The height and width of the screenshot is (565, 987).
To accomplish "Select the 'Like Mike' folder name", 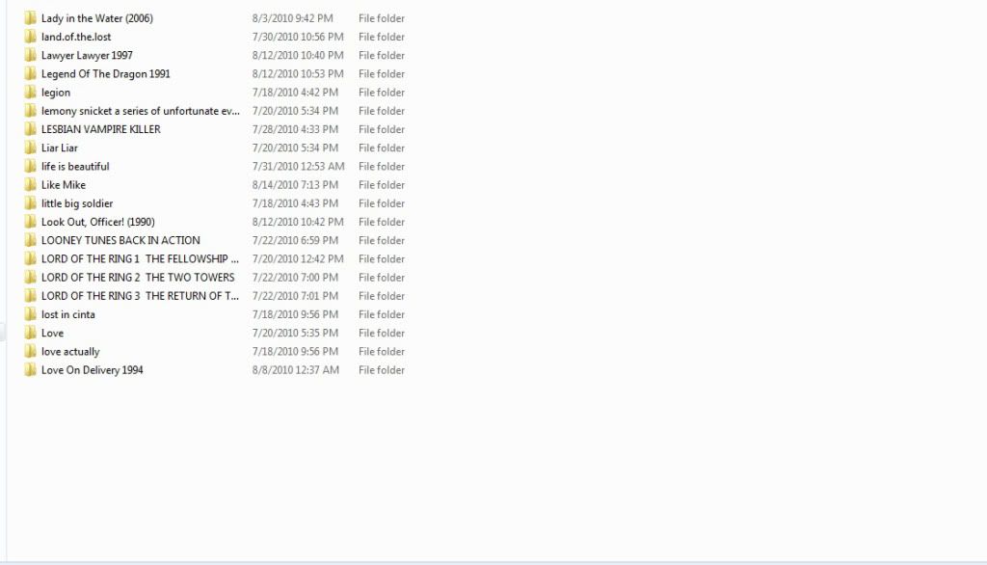I will click(64, 184).
